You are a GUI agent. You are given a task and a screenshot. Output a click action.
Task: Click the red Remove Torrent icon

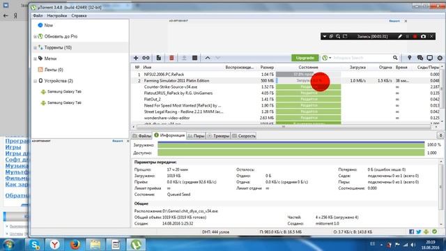coord(171,58)
